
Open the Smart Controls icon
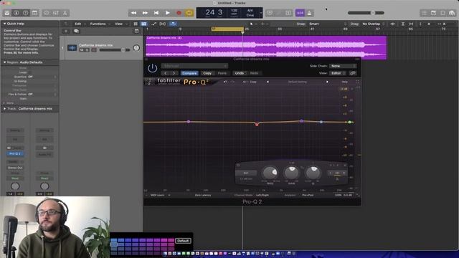click(x=46, y=13)
